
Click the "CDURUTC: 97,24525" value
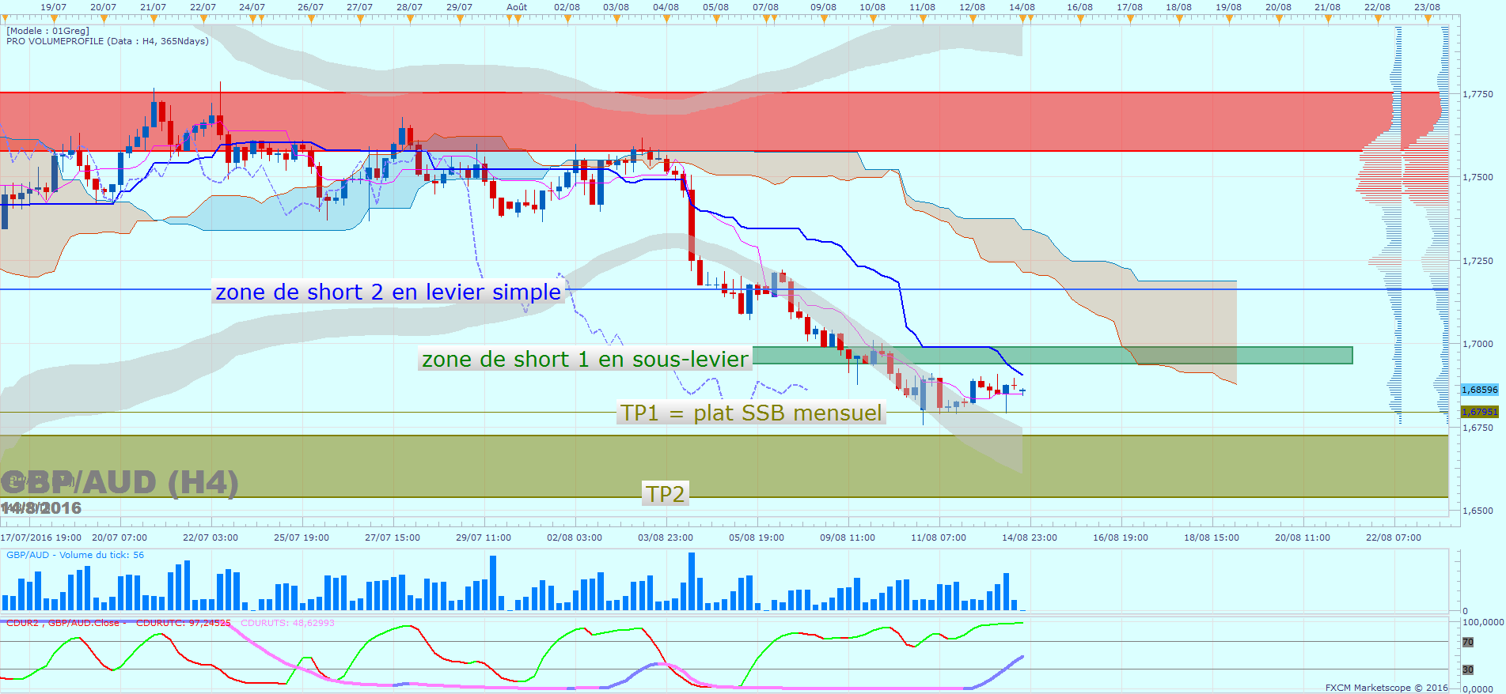click(x=184, y=623)
